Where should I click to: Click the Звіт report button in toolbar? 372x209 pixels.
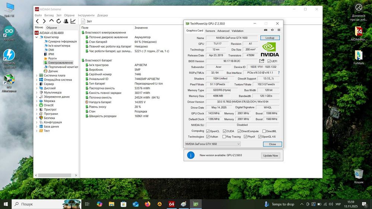coord(87,21)
